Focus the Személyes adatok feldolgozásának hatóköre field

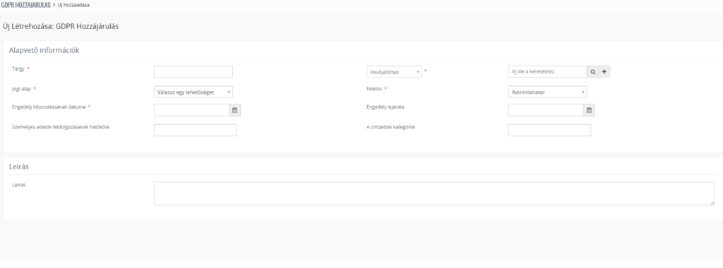click(195, 130)
